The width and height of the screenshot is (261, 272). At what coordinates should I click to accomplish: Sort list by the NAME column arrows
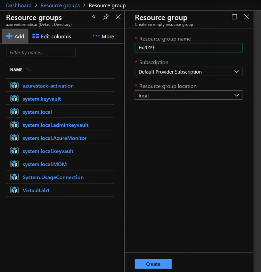pos(29,70)
